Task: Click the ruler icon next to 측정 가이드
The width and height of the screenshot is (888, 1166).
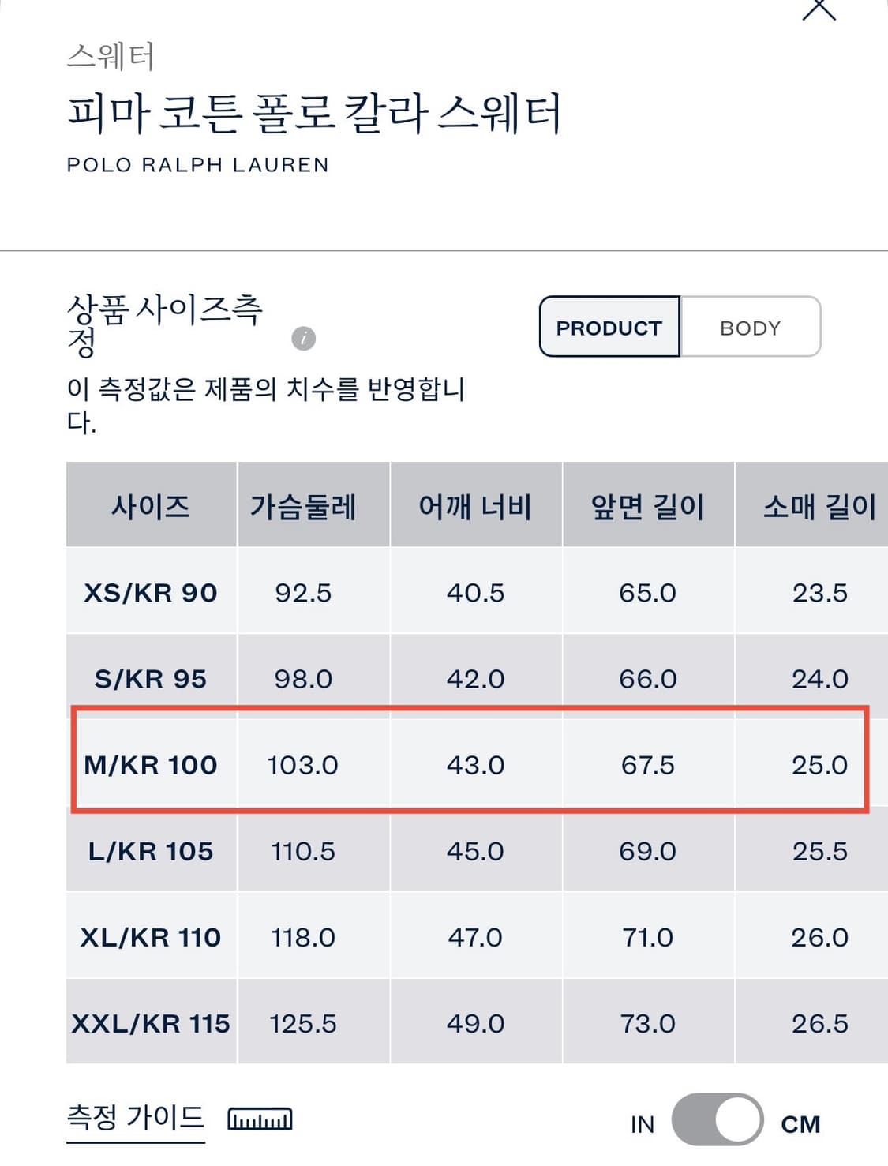Action: click(x=261, y=1119)
